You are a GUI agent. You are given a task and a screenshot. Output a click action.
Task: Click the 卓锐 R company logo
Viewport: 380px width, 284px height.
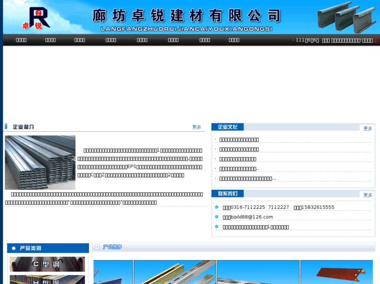pyautogui.click(x=36, y=18)
